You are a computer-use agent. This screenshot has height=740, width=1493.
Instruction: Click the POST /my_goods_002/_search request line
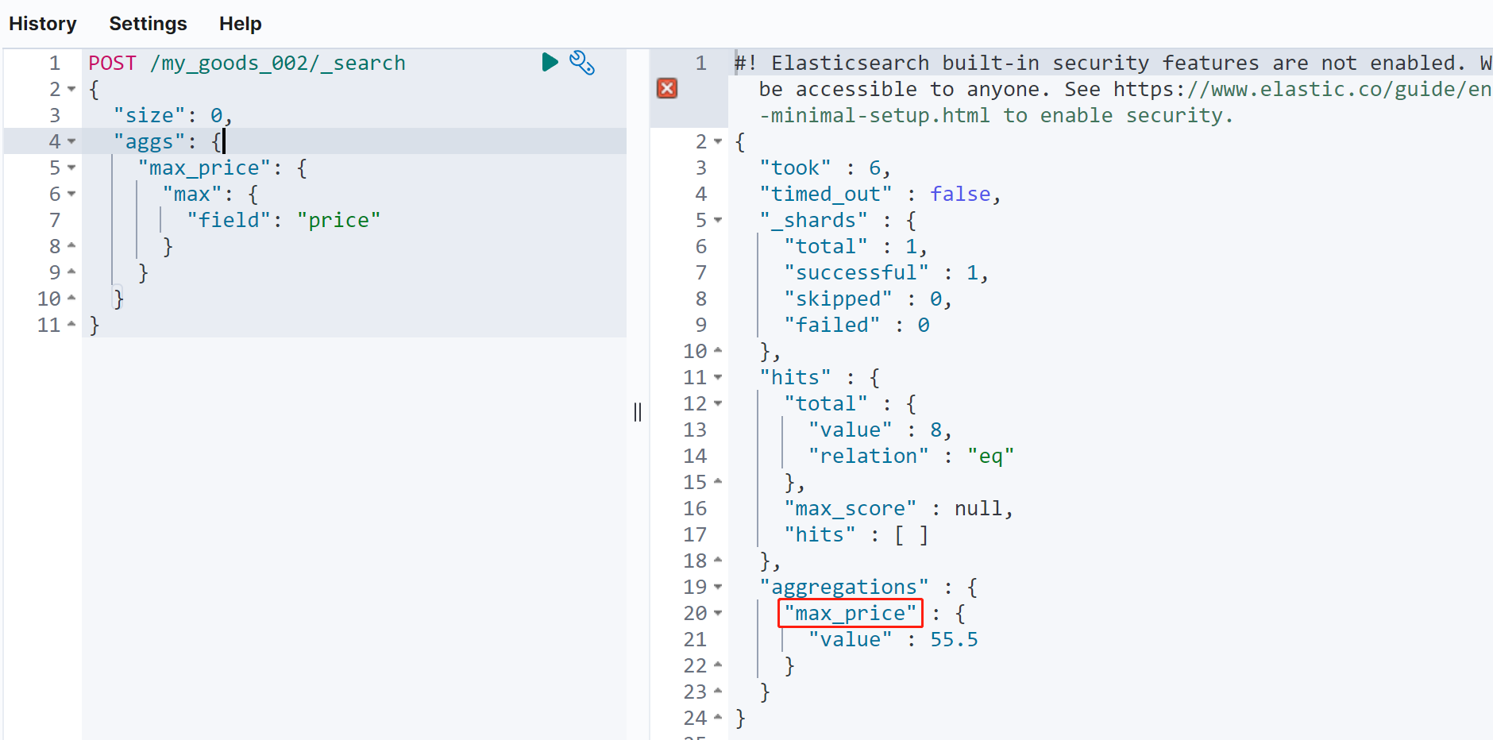tap(247, 63)
